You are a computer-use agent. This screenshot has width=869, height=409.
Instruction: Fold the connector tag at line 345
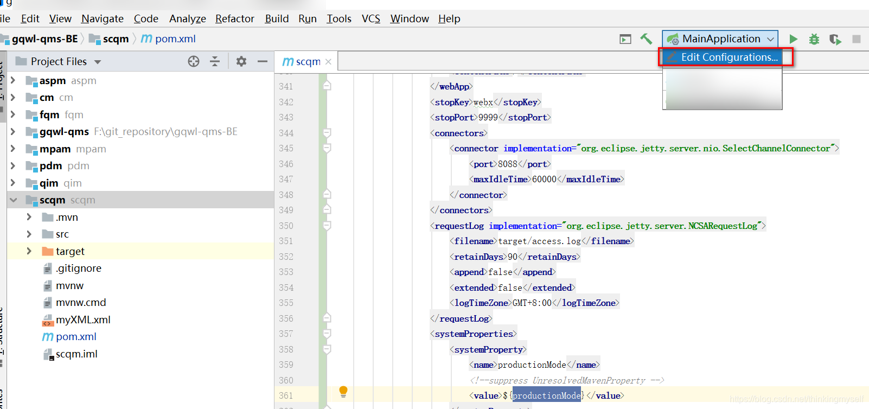[327, 148]
